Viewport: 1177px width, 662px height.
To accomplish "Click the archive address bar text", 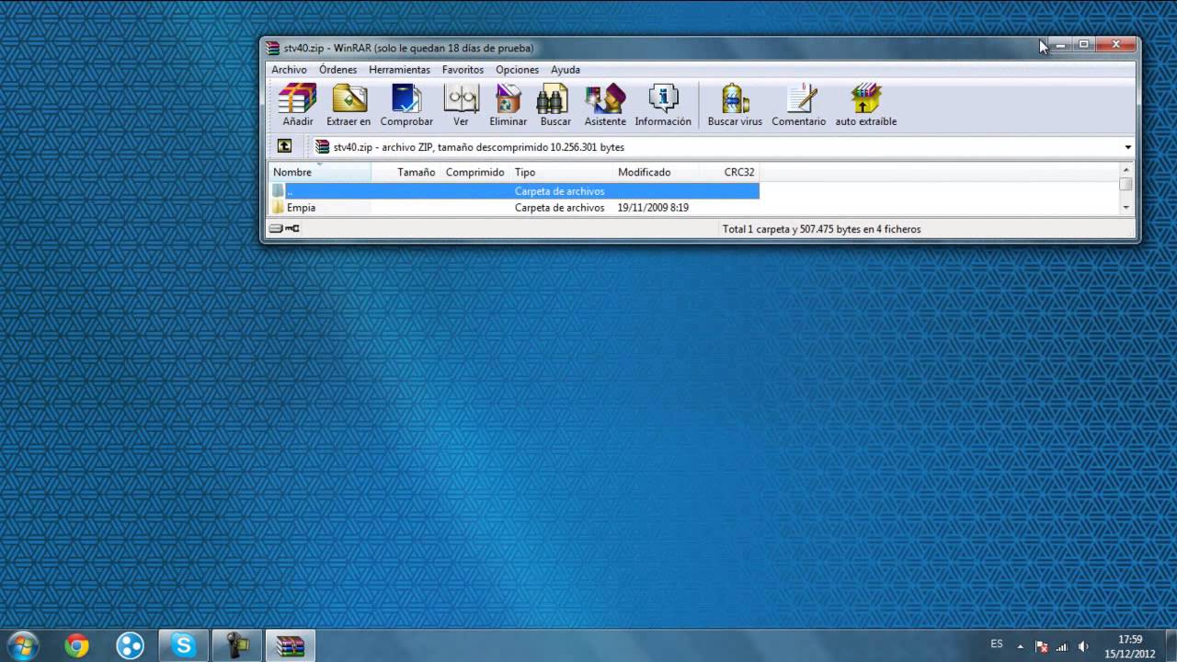I will click(x=478, y=147).
